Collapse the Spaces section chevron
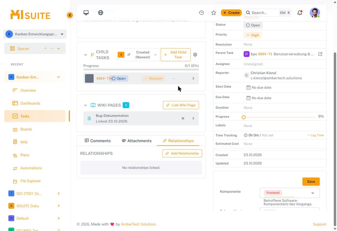 59,49
